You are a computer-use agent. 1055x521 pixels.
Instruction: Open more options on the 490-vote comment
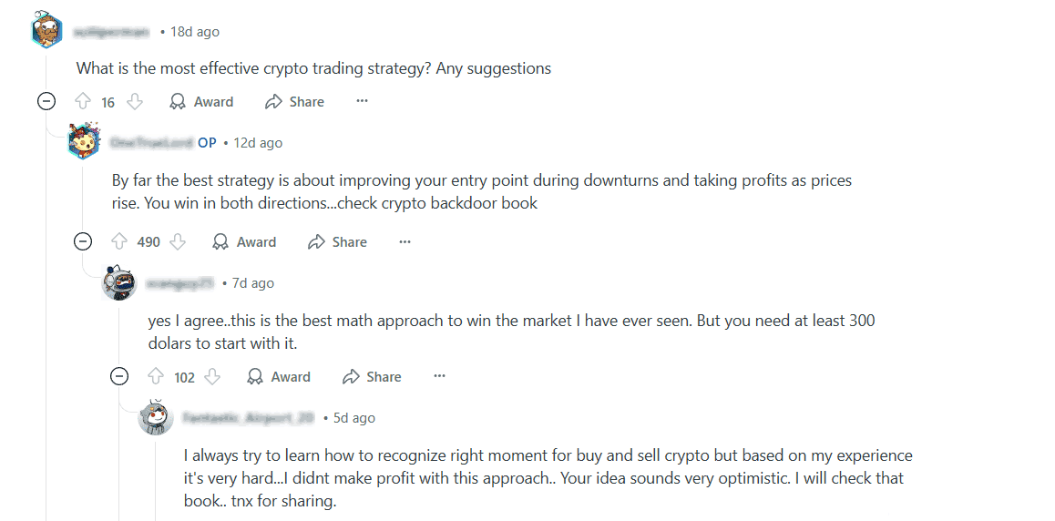405,241
